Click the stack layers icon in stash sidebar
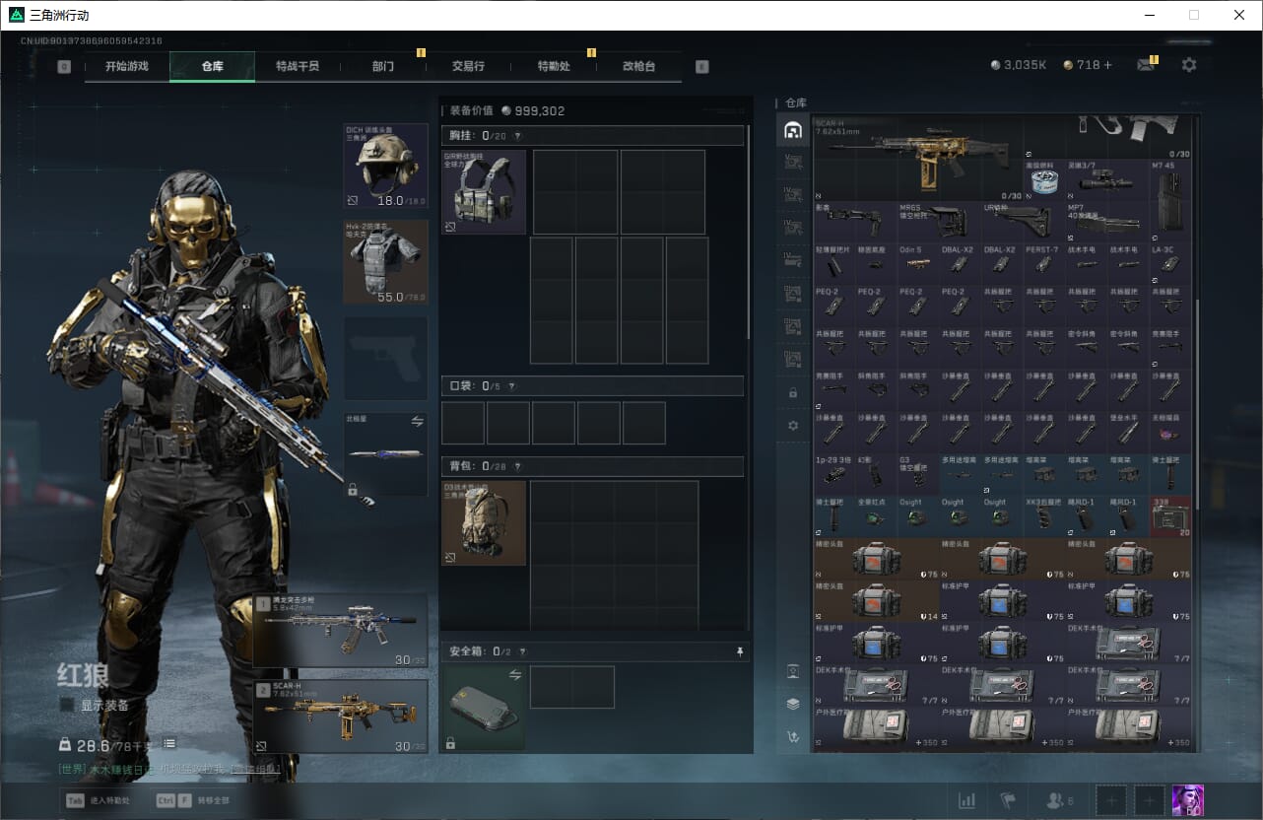The height and width of the screenshot is (820, 1263). (x=793, y=704)
